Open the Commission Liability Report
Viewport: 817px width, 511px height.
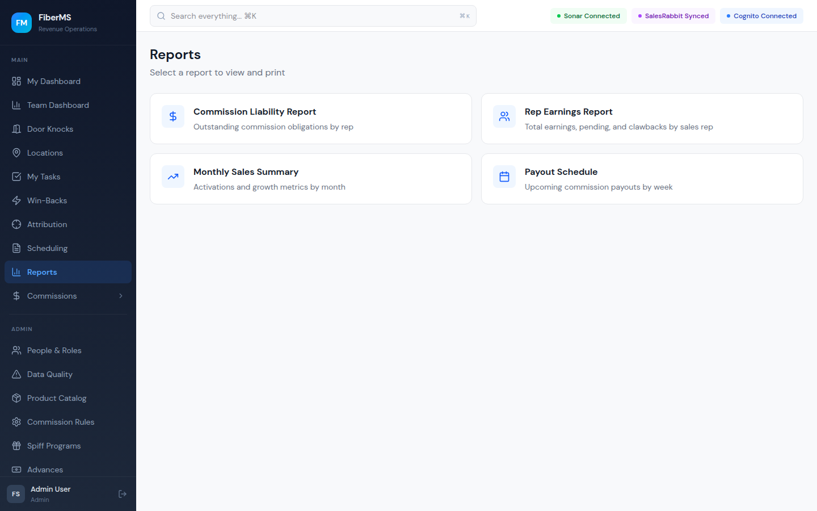[x=310, y=119]
